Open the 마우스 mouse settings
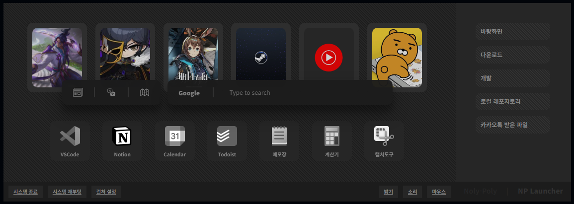The image size is (574, 204). tap(439, 192)
